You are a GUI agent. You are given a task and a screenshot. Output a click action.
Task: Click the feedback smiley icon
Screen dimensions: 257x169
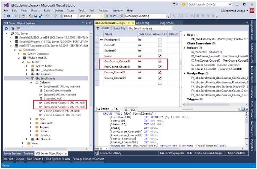tap(183, 4)
